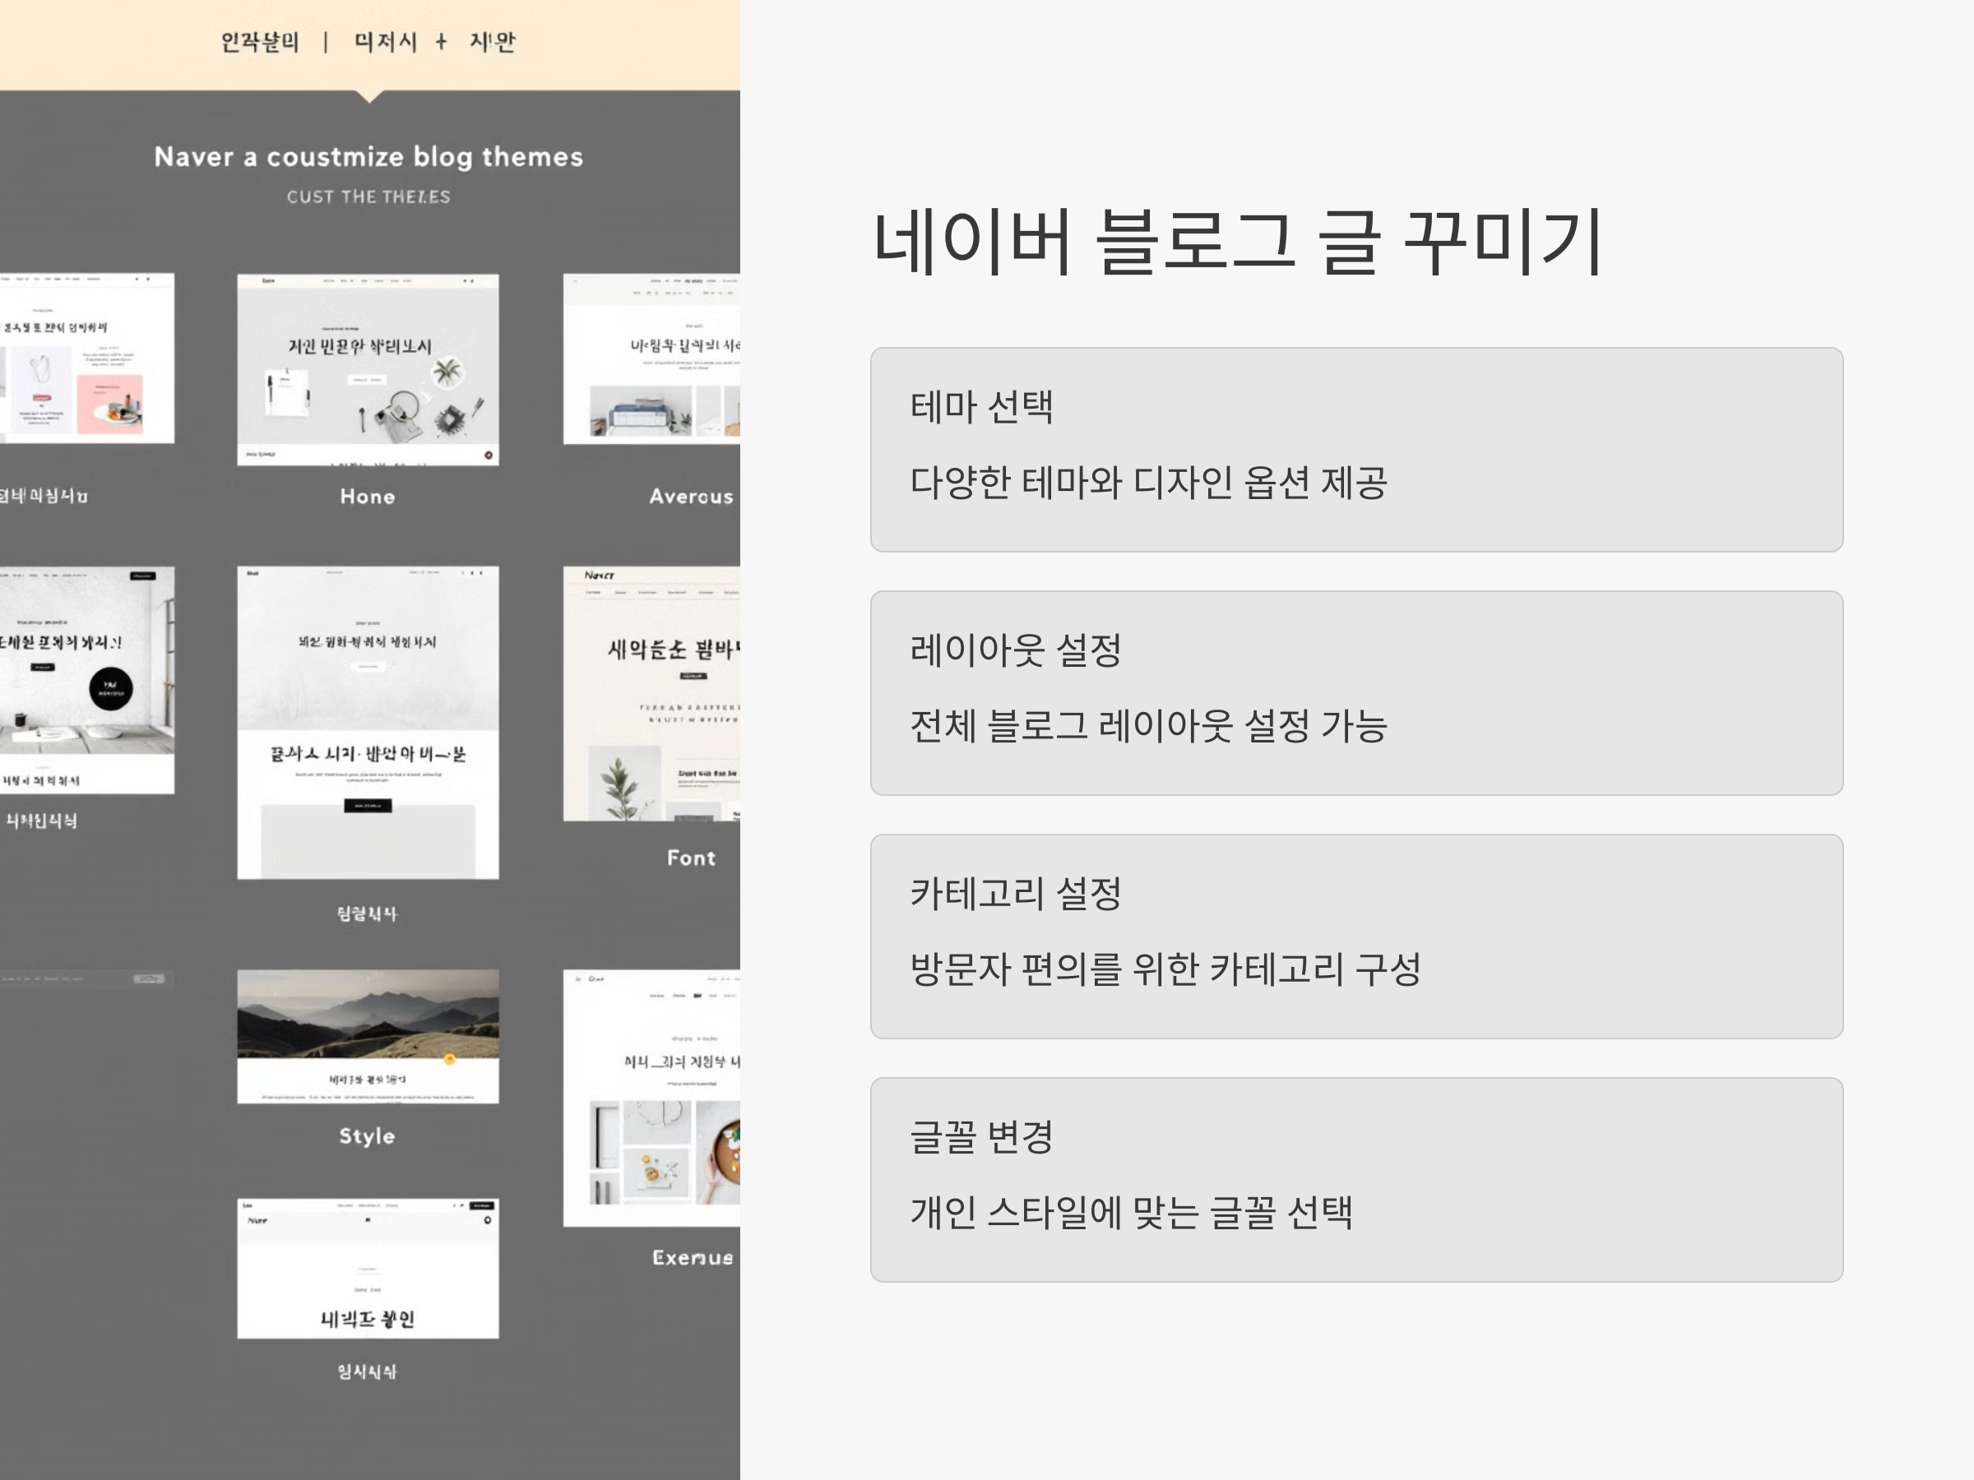Open the Hone theme thumbnail
1974x1480 pixels.
[x=368, y=369]
